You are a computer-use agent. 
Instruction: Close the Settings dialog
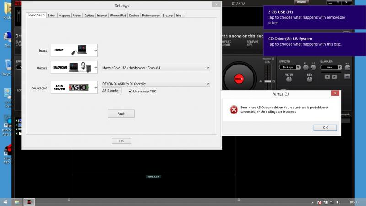216,5
